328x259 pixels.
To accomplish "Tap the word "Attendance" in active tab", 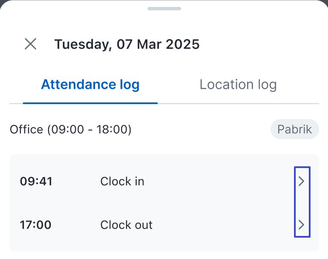I will (71, 84).
